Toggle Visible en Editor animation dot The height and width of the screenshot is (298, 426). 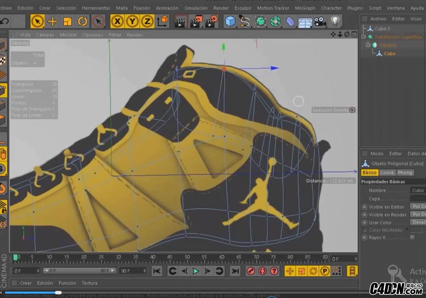pyautogui.click(x=364, y=207)
